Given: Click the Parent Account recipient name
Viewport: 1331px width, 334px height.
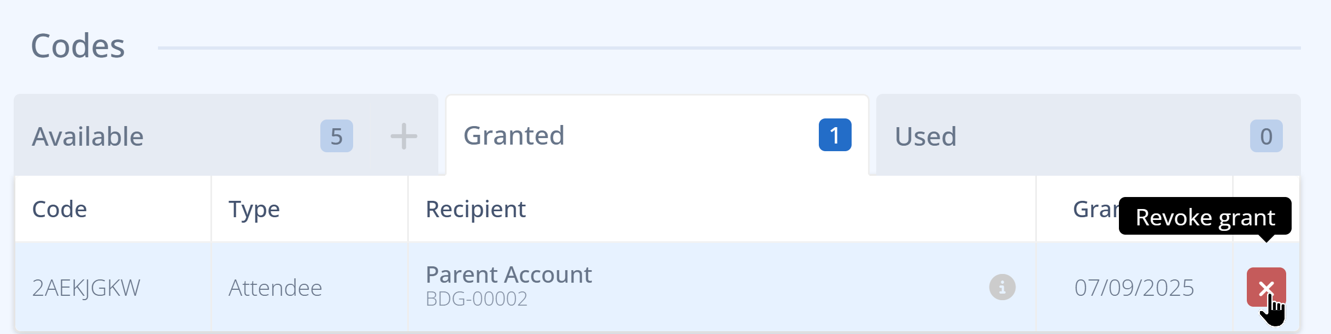Looking at the screenshot, I should (x=508, y=275).
